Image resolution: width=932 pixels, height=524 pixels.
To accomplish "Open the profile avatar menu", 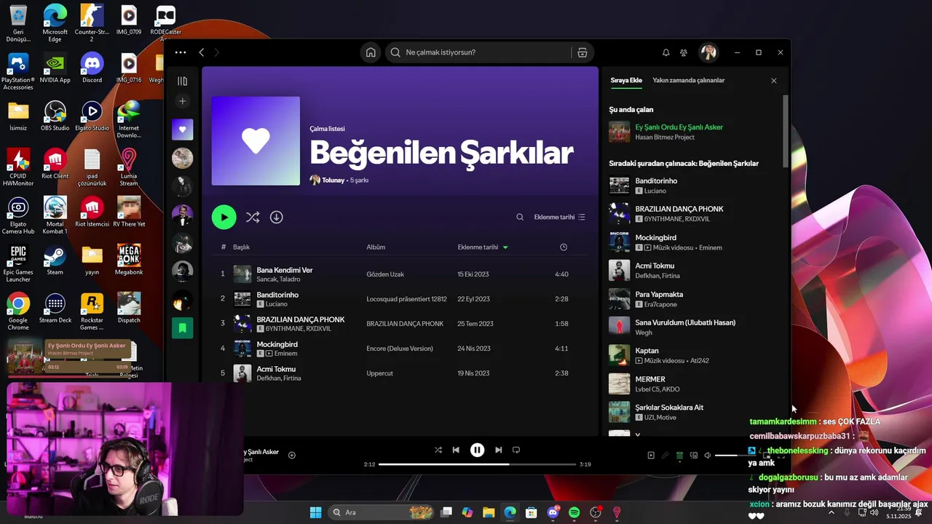I will [708, 52].
